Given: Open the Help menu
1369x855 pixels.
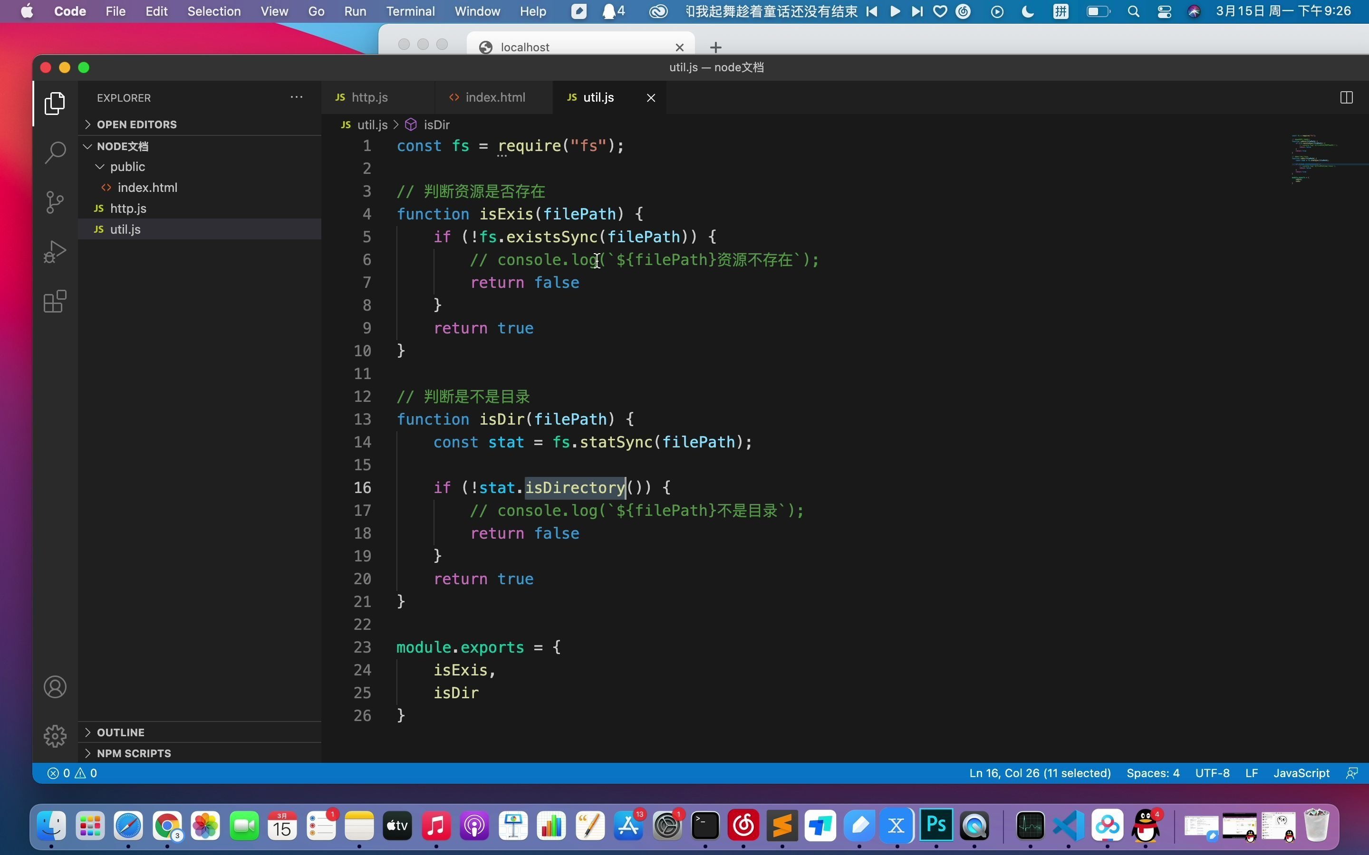Looking at the screenshot, I should point(533,11).
